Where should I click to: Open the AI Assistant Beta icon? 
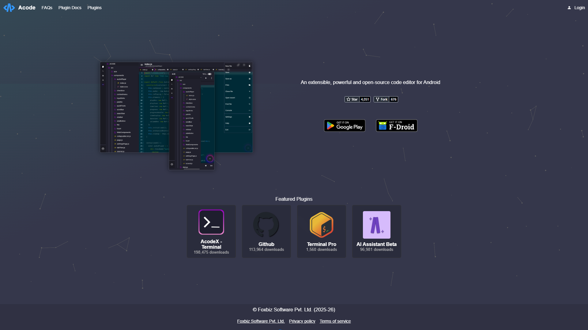click(376, 225)
